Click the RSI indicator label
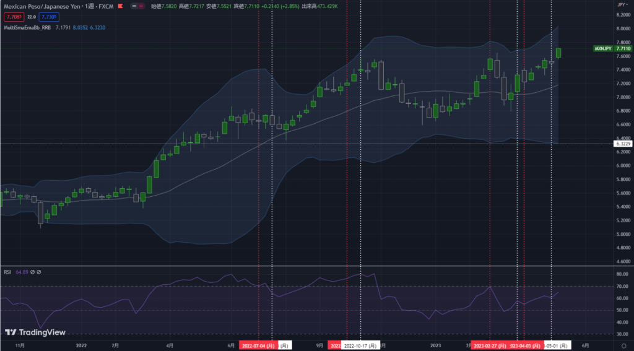634x351 pixels. click(8, 271)
